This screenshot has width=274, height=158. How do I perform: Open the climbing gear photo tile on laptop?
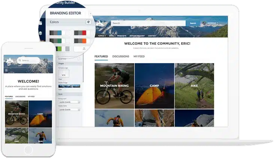155,118
